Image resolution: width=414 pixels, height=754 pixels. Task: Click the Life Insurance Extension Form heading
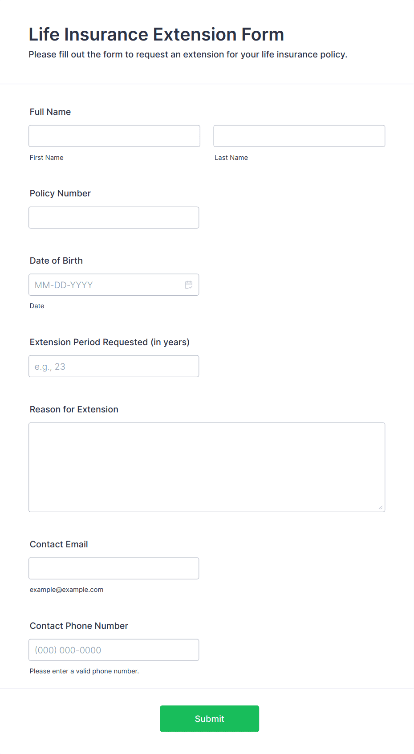click(156, 34)
